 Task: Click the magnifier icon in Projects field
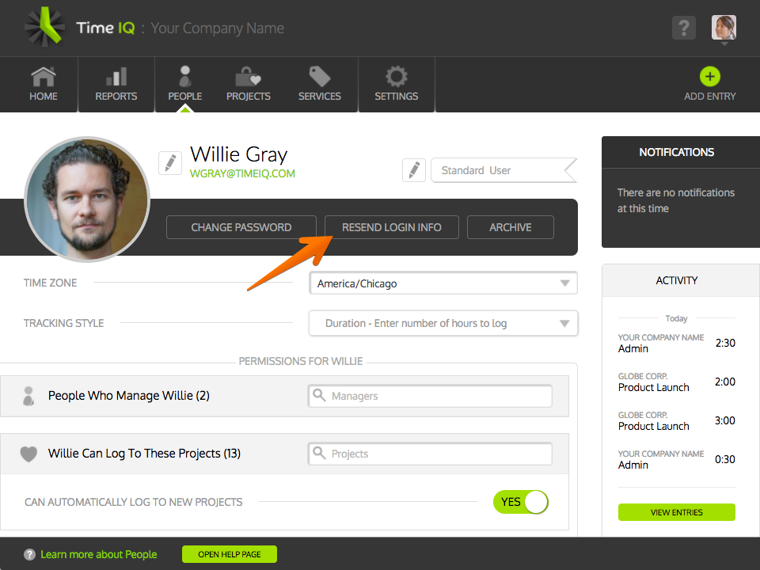tap(319, 453)
